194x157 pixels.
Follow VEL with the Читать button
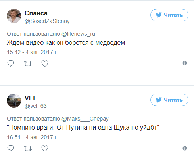169,100
